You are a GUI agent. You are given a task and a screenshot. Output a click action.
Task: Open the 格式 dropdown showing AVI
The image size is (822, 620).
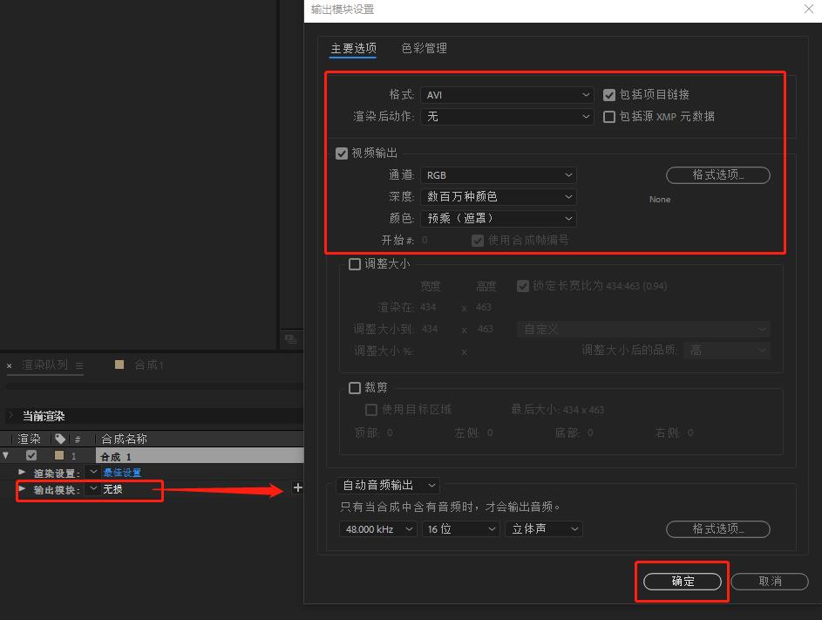506,95
